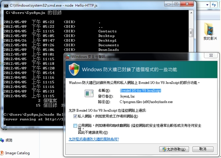Enable the 公用網路 public network checkbox

coord(75,125)
